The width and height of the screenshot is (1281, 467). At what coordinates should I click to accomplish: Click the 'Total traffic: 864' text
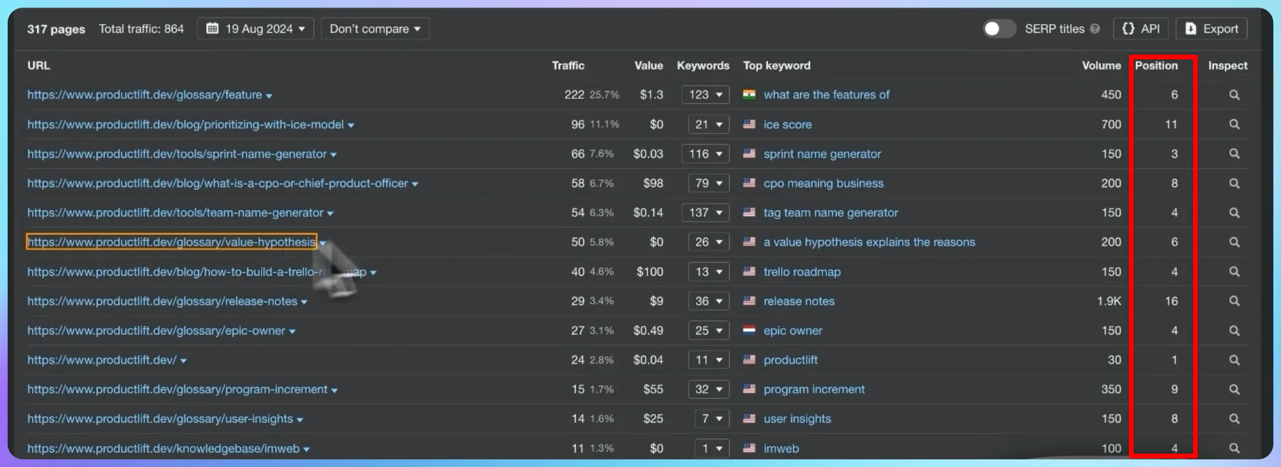click(x=141, y=29)
